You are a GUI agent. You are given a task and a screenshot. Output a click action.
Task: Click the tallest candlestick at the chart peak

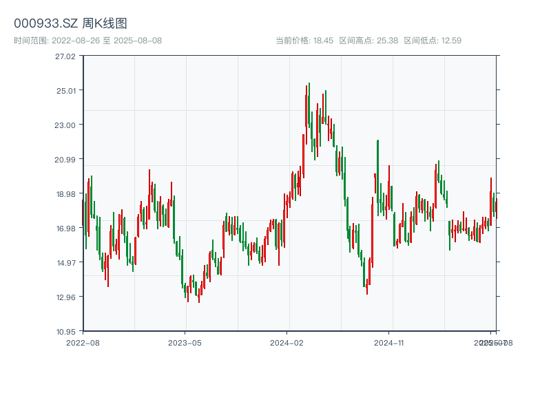coord(309,103)
